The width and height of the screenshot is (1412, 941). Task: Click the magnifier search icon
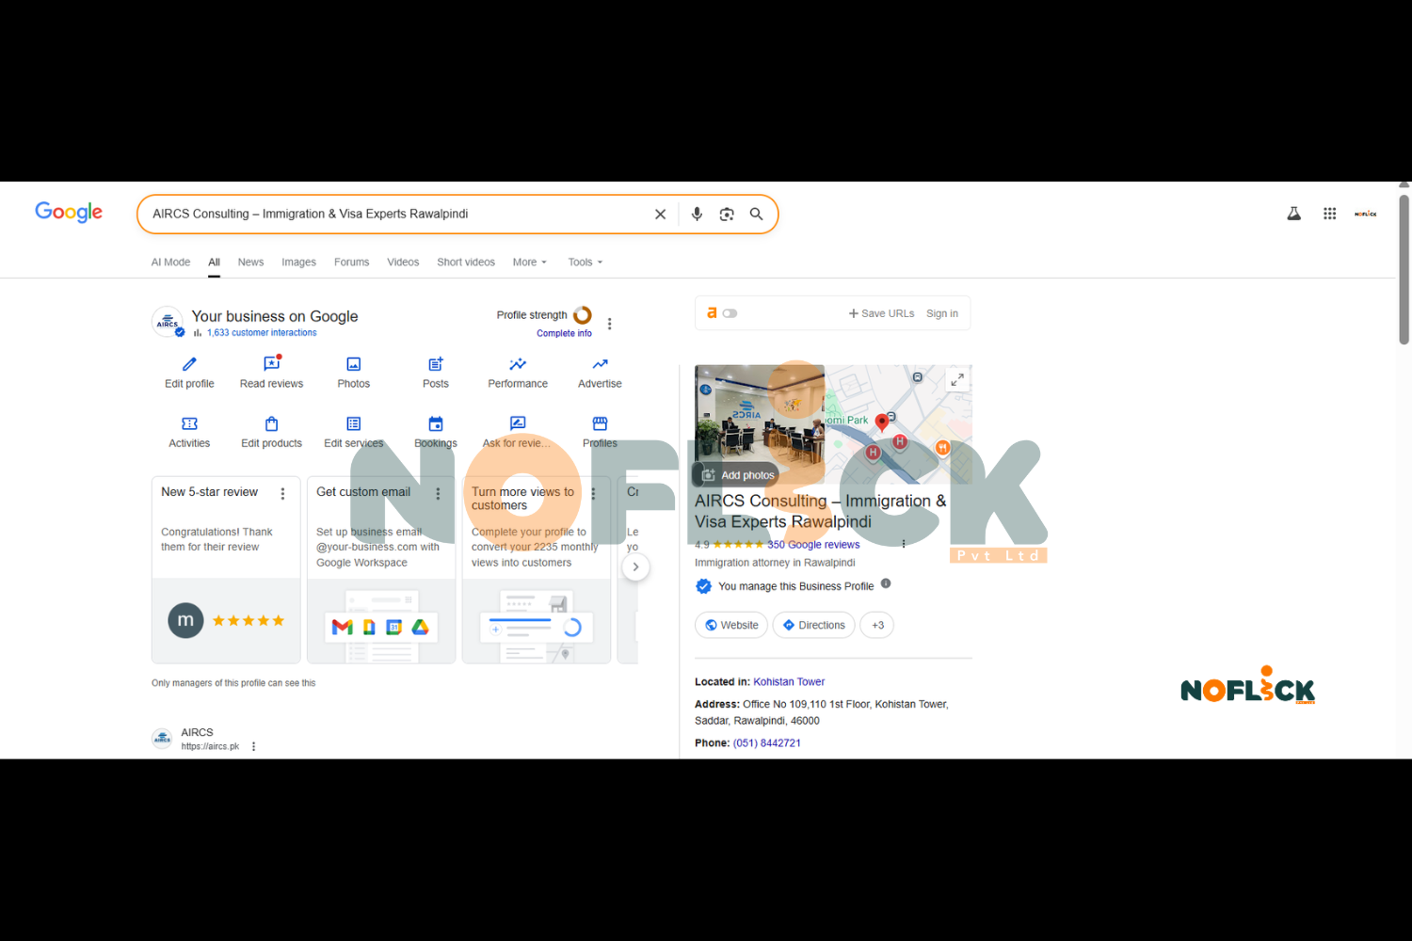756,215
